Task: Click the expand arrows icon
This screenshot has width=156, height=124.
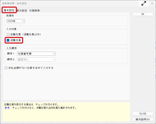Action: pyautogui.click(x=144, y=3)
